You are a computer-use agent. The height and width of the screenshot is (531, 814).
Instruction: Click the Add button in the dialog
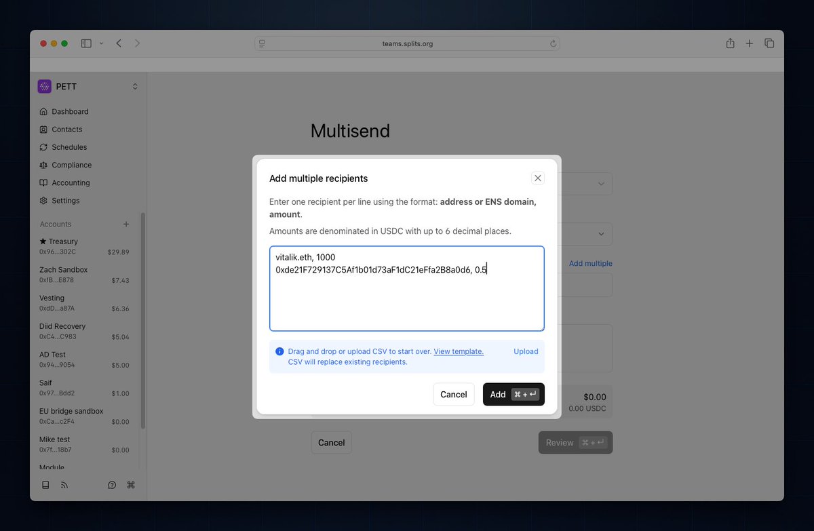(x=513, y=394)
